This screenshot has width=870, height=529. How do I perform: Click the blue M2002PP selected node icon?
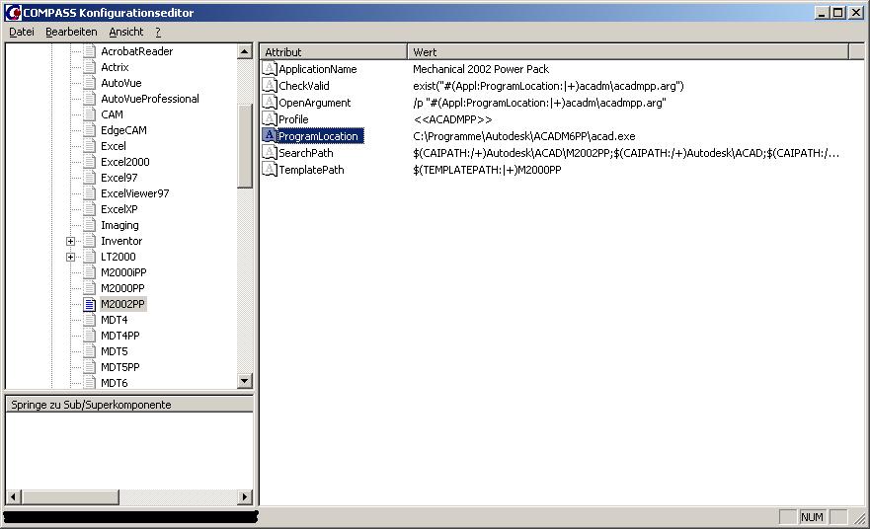pyautogui.click(x=90, y=304)
